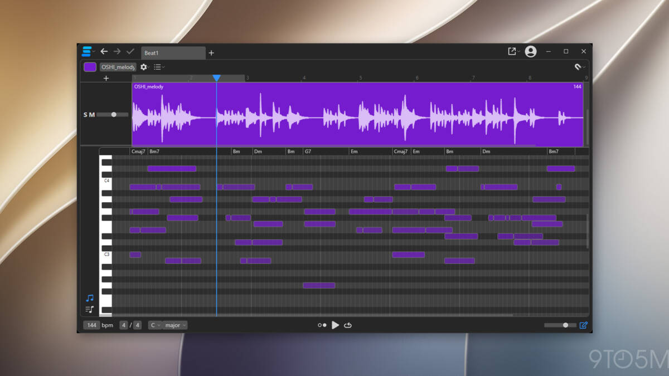Set the time signature denominator
Viewport: 669px width, 376px height.
(137, 325)
